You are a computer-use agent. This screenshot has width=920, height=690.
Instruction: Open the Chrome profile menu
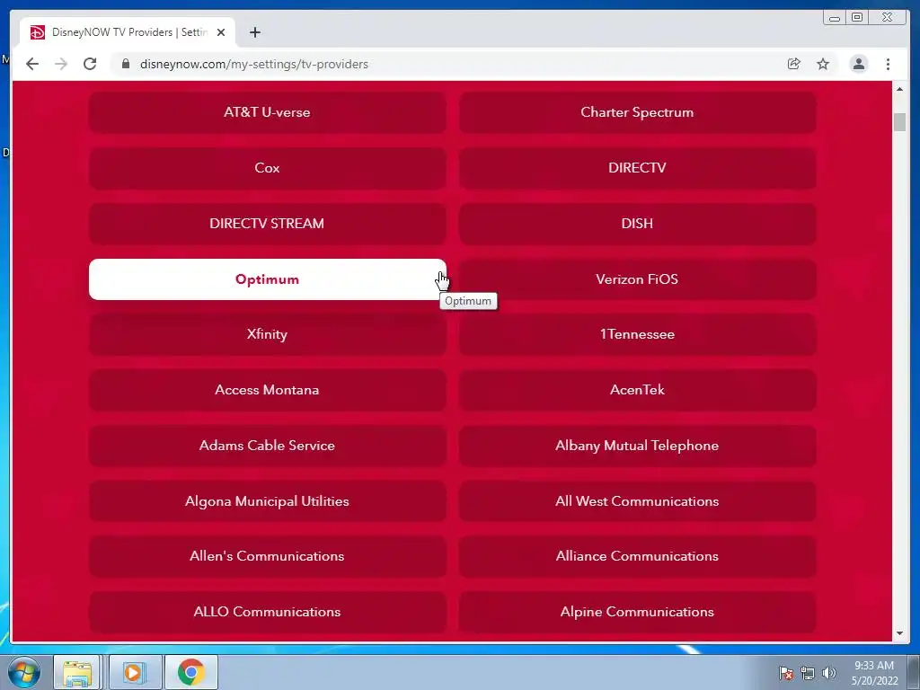click(858, 64)
